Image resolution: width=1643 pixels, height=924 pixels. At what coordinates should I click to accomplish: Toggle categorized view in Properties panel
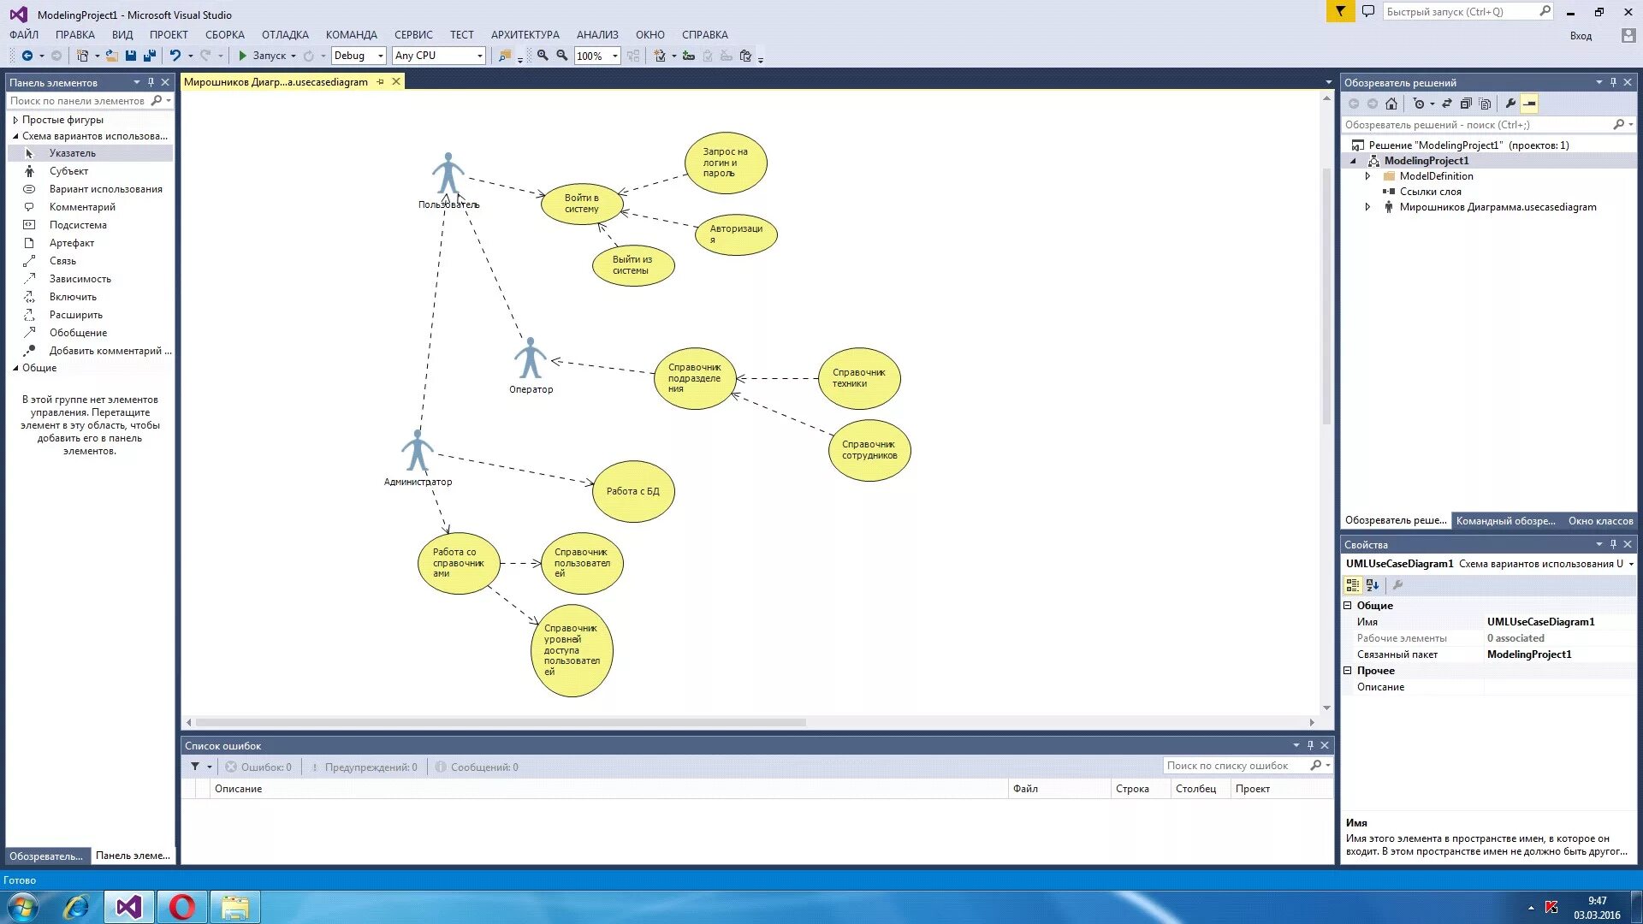coord(1353,585)
